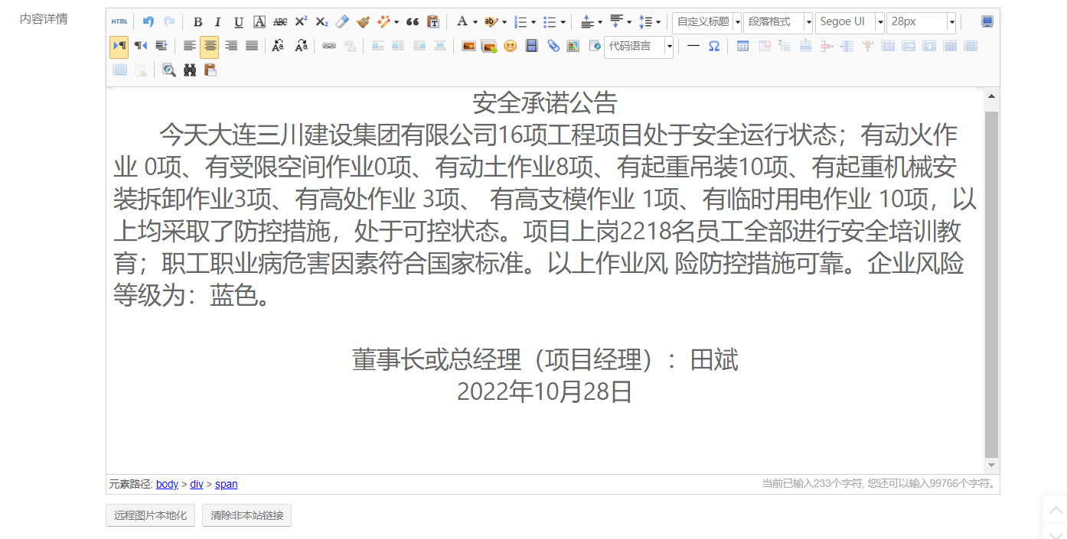The image size is (1067, 539).
Task: Apply first-line indent
Action: pos(161,46)
